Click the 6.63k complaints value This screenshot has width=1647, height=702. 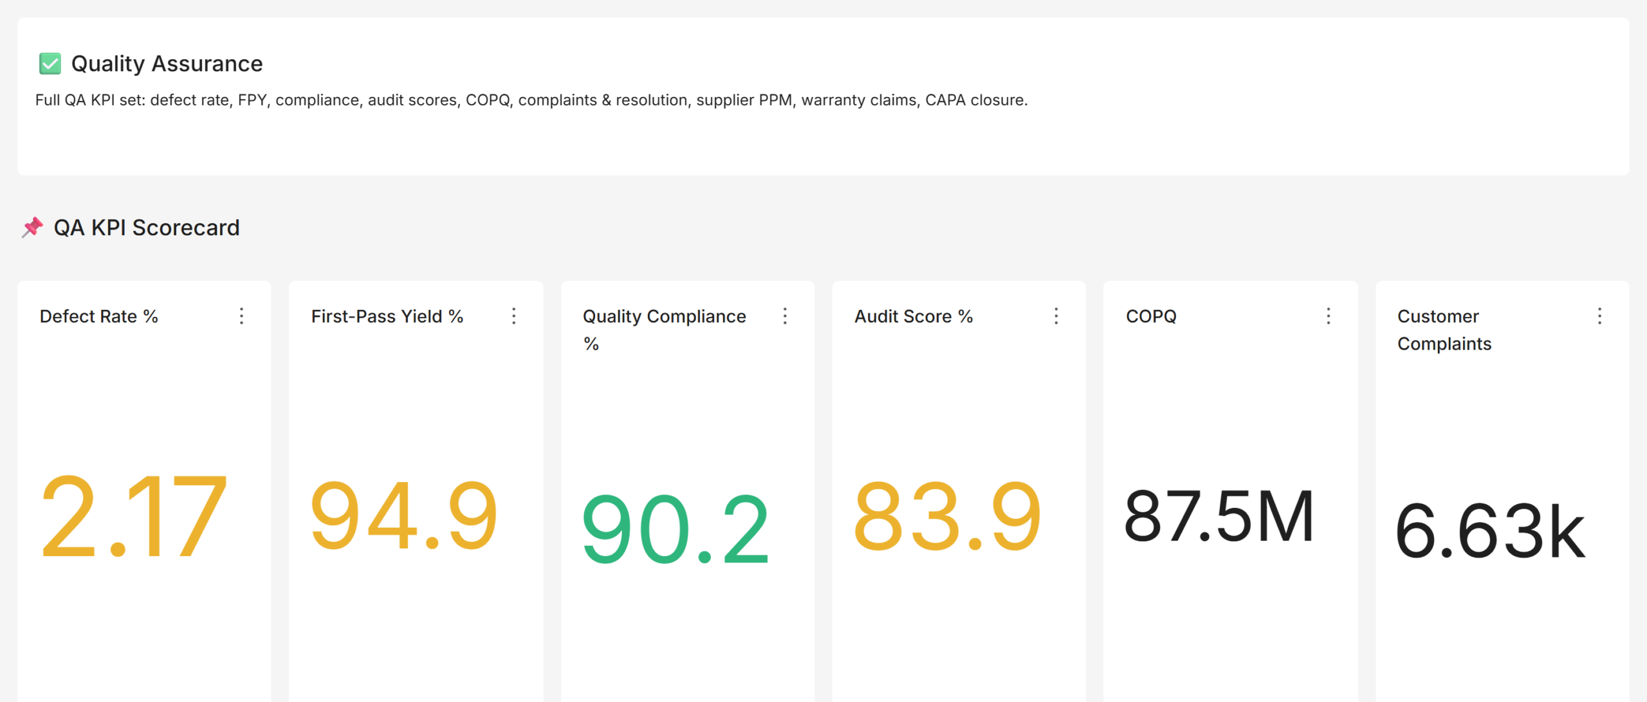coord(1491,530)
